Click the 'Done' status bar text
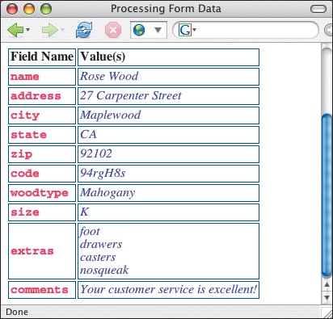Screen dimensions: 333x319 [x=17, y=312]
